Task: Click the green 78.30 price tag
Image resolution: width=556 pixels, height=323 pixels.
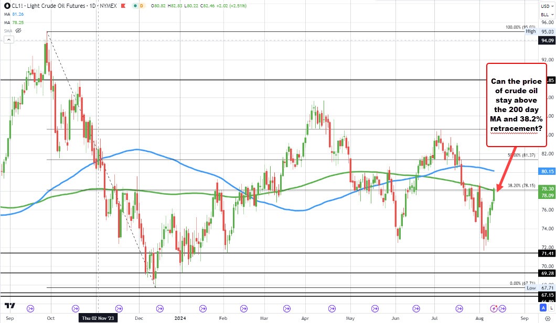Action: (x=547, y=188)
